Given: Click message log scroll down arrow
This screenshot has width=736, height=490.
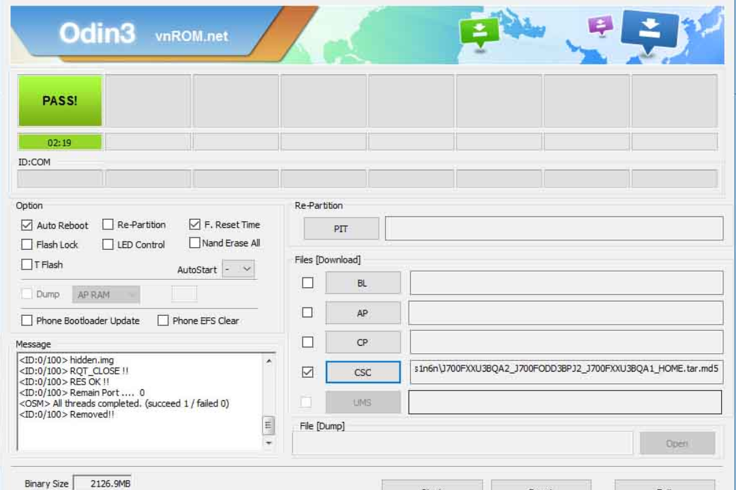Looking at the screenshot, I should (269, 442).
